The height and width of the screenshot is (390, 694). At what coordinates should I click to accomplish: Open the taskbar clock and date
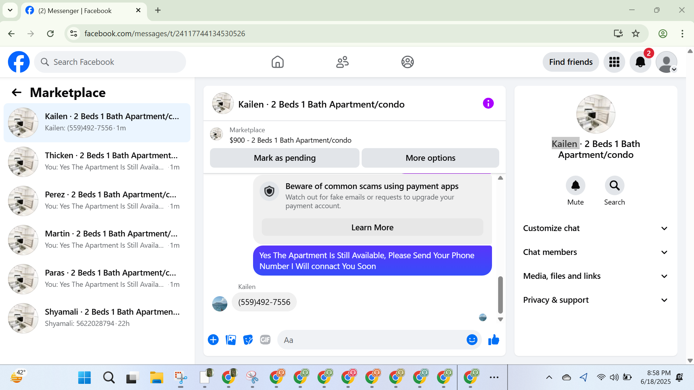pos(655,377)
